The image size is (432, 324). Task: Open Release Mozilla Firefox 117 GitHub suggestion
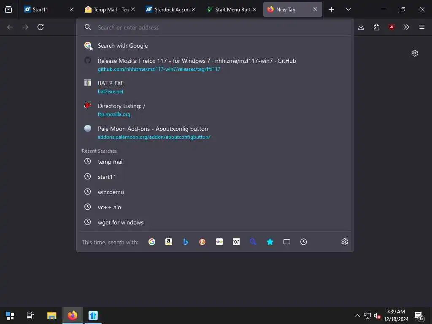215,65
